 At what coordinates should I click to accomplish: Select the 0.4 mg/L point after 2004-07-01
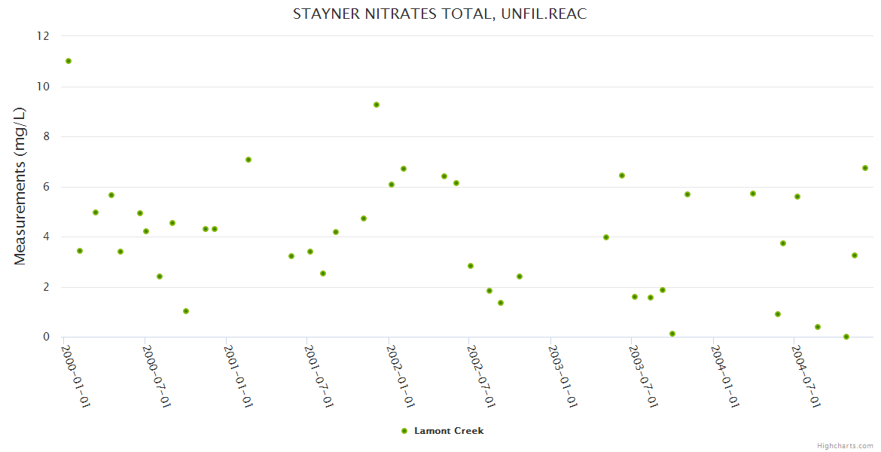point(818,327)
